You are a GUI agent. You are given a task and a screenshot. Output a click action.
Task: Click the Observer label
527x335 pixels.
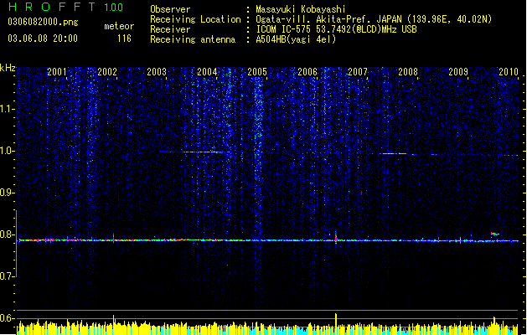pyautogui.click(x=170, y=9)
